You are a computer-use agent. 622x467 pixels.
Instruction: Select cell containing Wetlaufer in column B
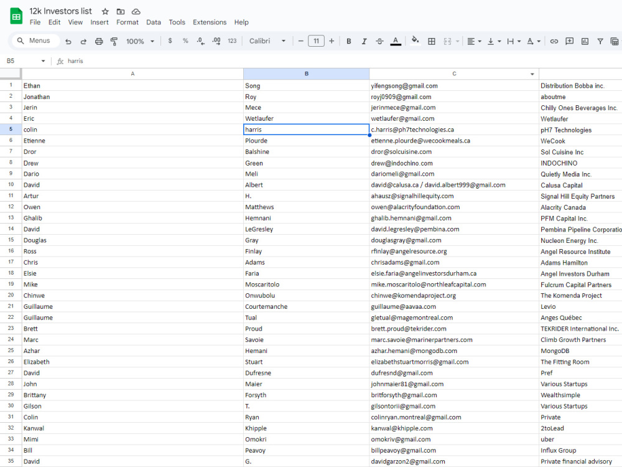click(306, 118)
